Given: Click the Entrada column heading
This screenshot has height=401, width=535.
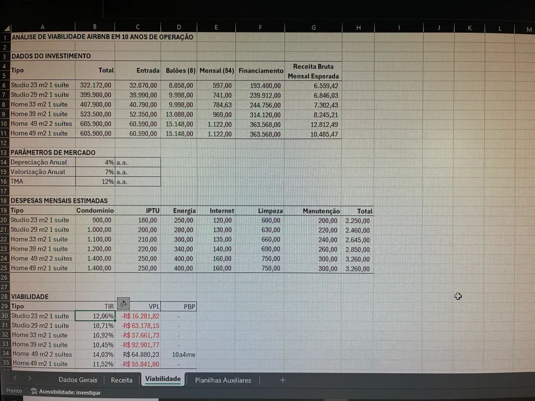Looking at the screenshot, I should coord(148,71).
